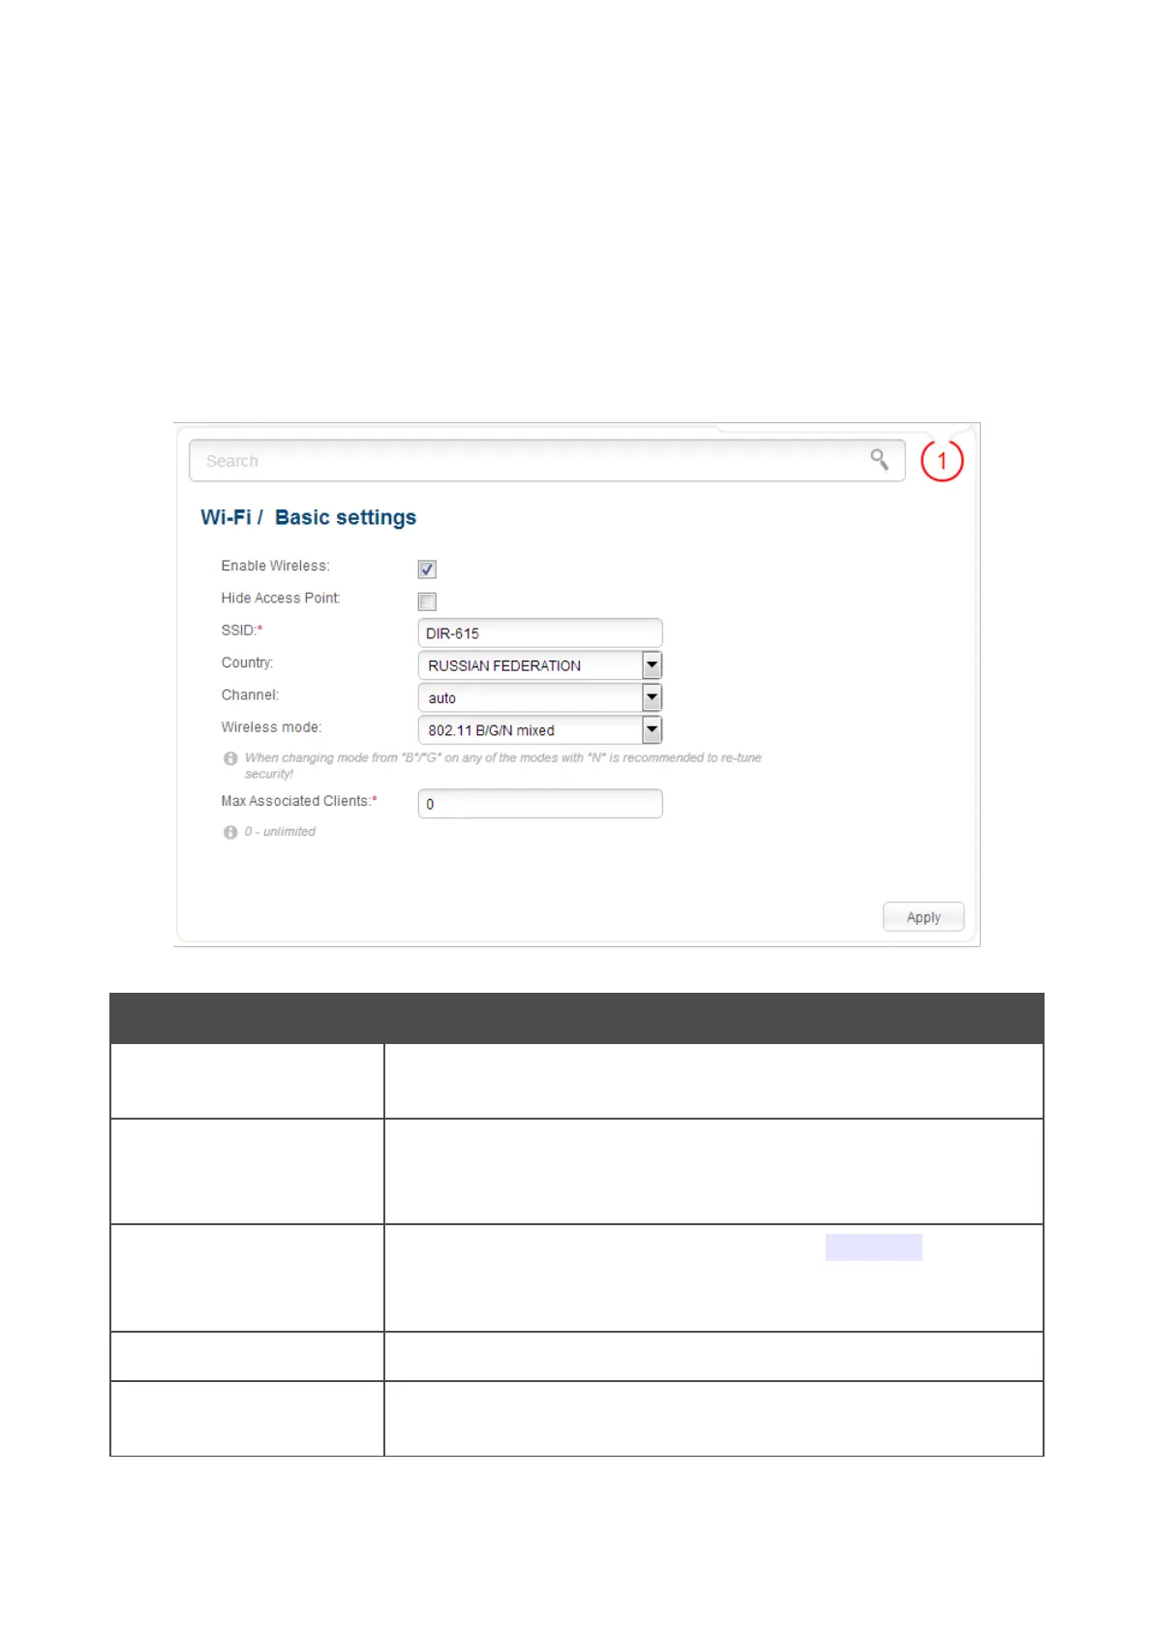Click the re-tune security hint text
The height and width of the screenshot is (1631, 1152).
click(502, 765)
